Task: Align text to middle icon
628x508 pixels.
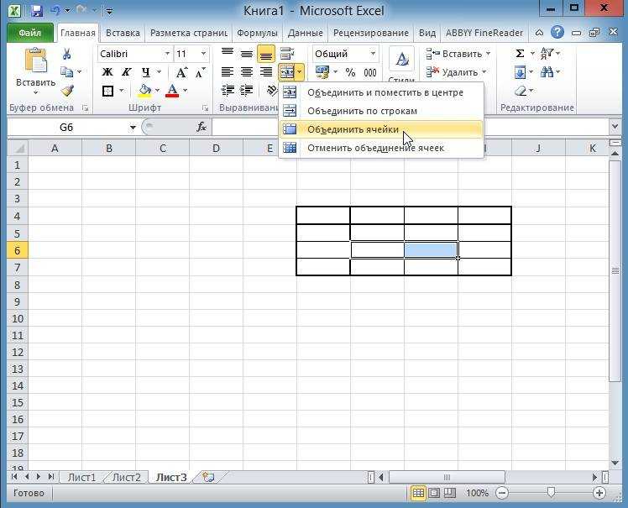Action: (x=247, y=53)
